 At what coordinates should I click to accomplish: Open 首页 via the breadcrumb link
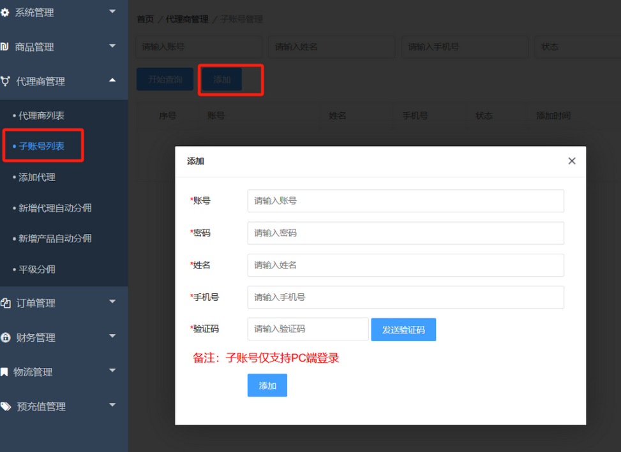coord(144,19)
